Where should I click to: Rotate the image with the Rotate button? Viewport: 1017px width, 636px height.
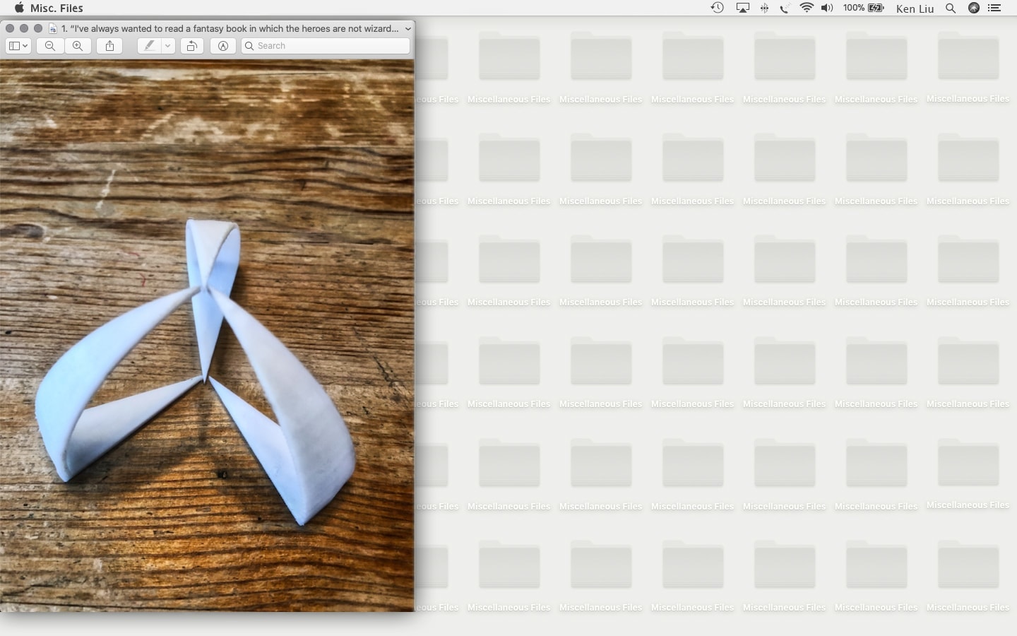coord(191,46)
